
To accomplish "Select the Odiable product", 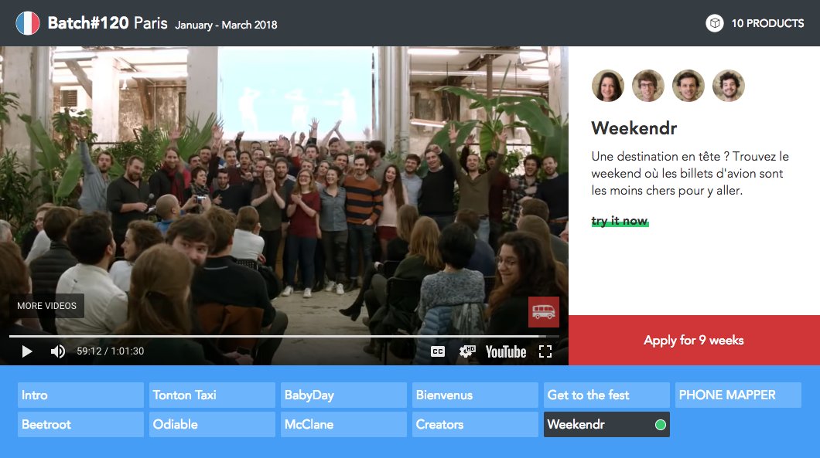I will point(212,424).
